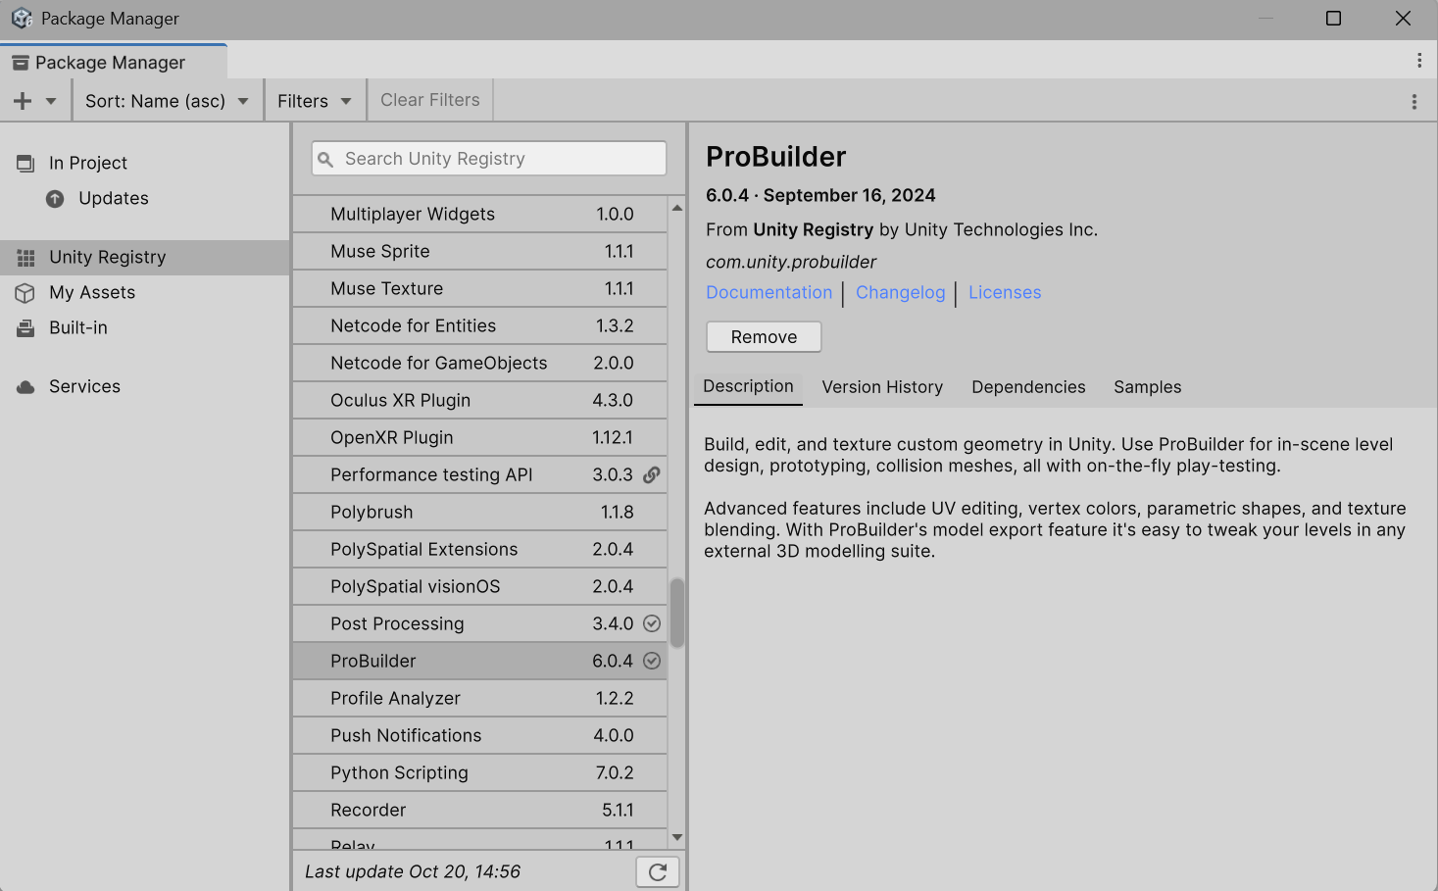Click the installed checkmark on ProBuilder row
1438x891 pixels.
point(652,661)
